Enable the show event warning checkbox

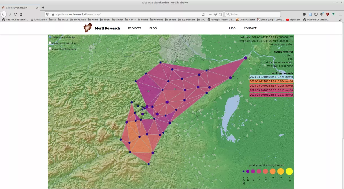[50, 43]
